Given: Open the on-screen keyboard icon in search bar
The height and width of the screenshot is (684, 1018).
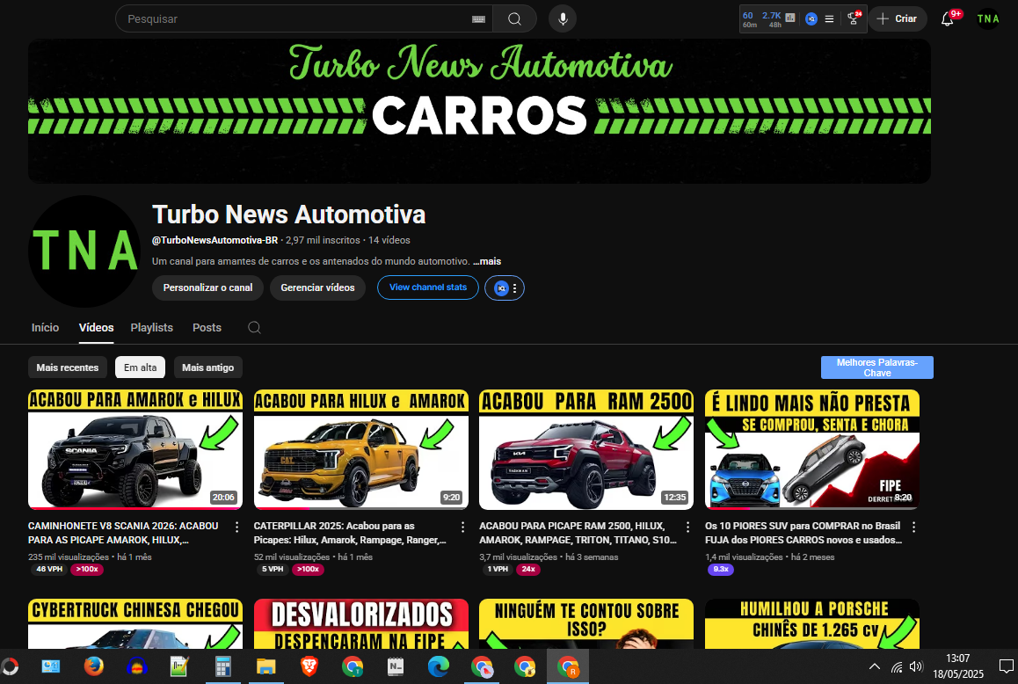Looking at the screenshot, I should [x=478, y=19].
